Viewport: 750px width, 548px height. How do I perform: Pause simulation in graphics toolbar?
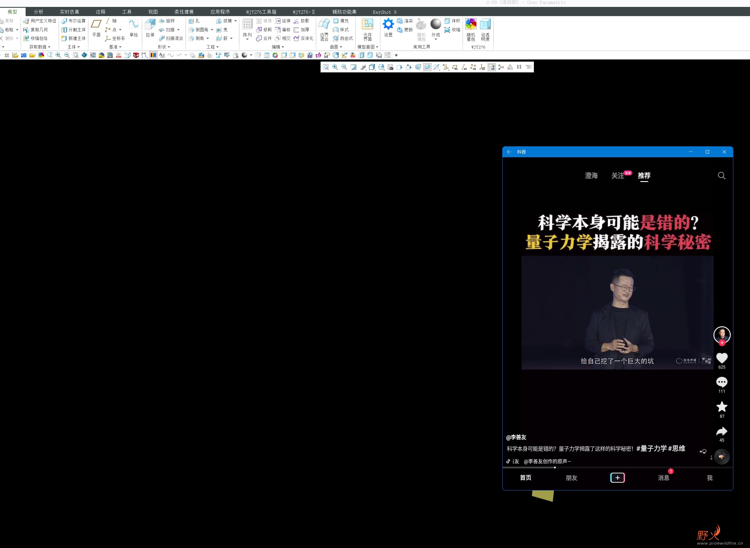[x=519, y=67]
